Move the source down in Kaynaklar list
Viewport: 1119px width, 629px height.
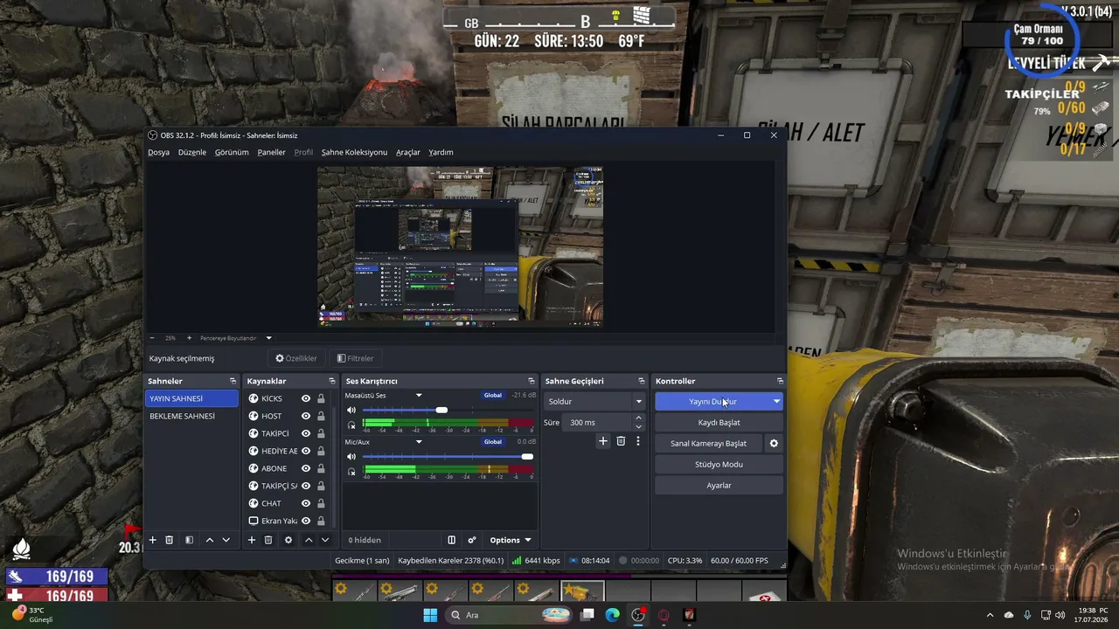tap(325, 540)
